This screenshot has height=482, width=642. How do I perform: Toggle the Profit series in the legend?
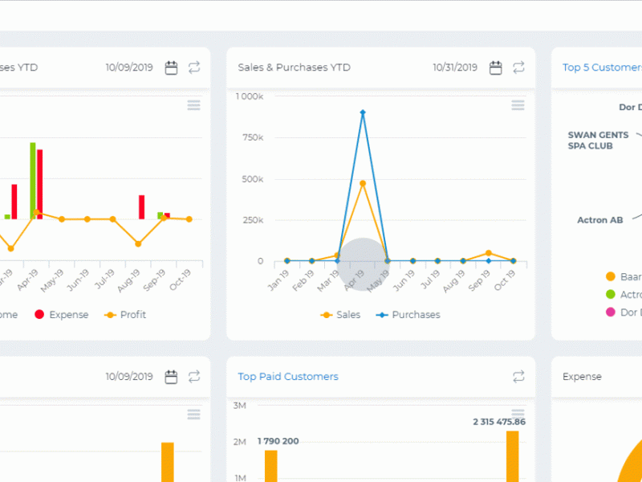point(125,315)
